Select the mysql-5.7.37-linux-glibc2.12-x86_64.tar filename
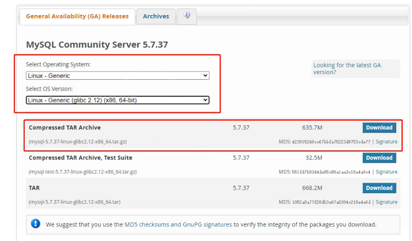412x241 pixels. point(74,202)
